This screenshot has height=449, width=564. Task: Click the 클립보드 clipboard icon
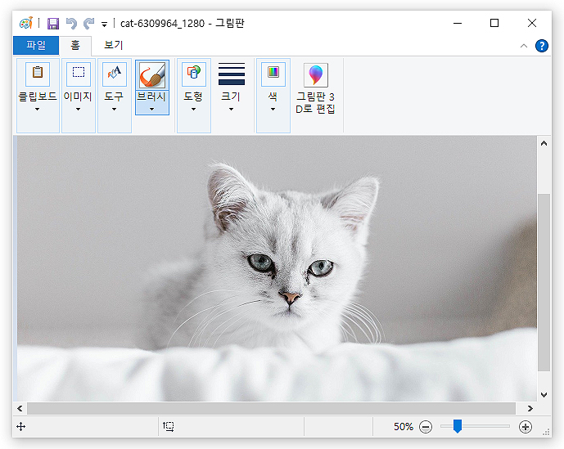click(x=38, y=74)
